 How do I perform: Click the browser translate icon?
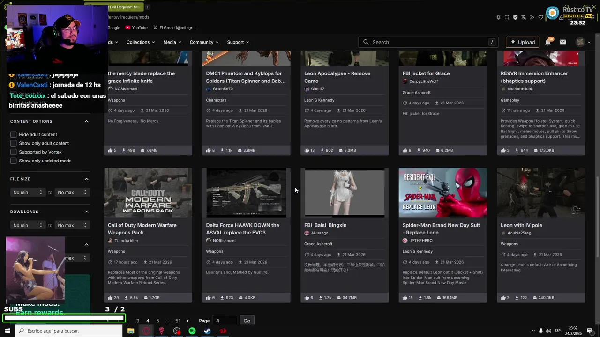(x=524, y=17)
